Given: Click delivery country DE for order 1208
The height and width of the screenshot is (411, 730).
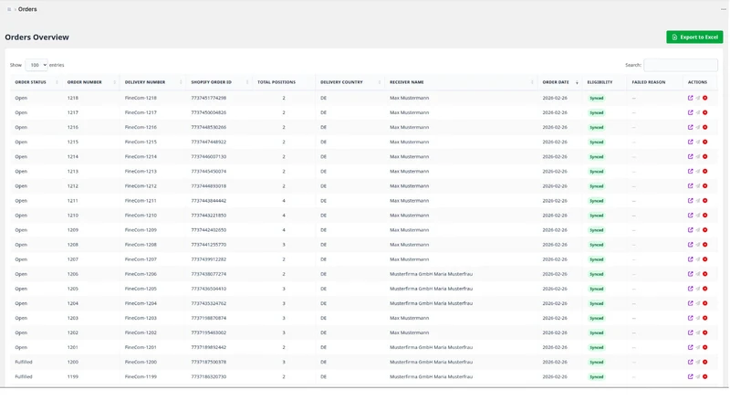Looking at the screenshot, I should (324, 245).
